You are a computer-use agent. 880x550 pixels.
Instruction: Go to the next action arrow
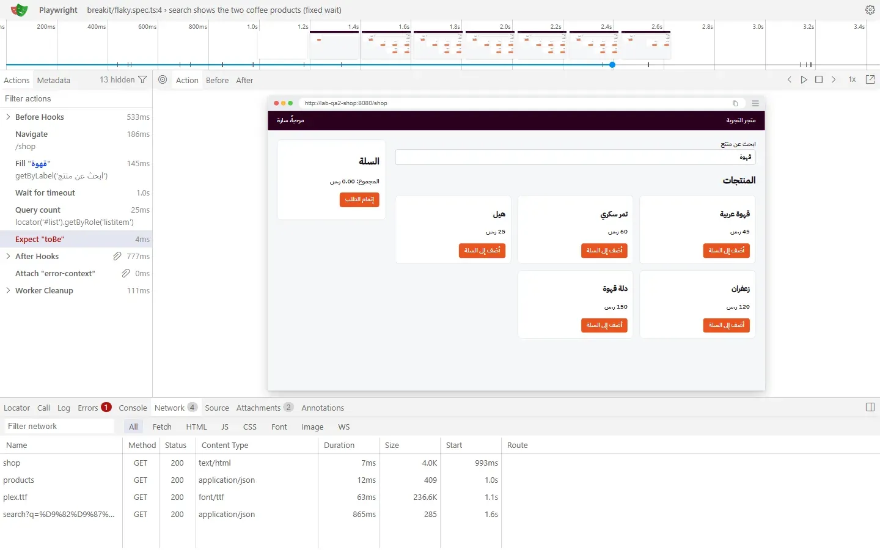click(834, 79)
